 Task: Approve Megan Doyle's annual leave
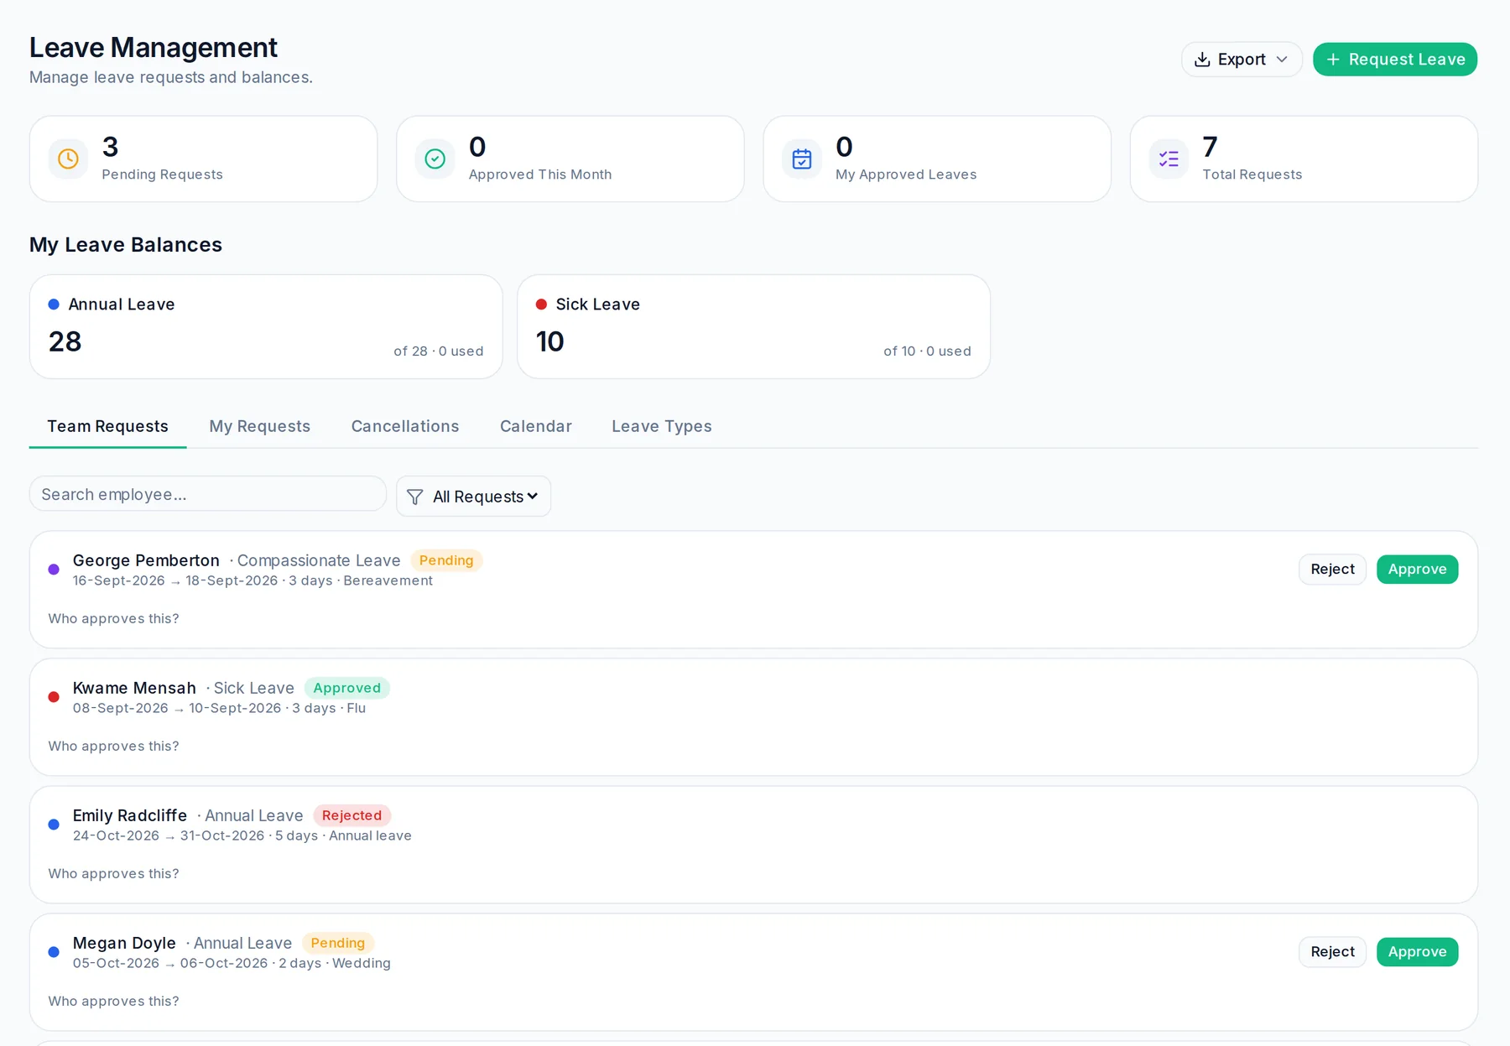1417,952
